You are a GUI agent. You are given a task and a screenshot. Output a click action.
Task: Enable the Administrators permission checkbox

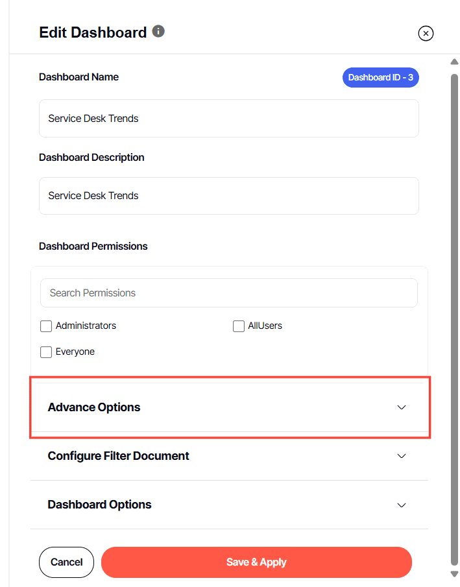pyautogui.click(x=46, y=326)
